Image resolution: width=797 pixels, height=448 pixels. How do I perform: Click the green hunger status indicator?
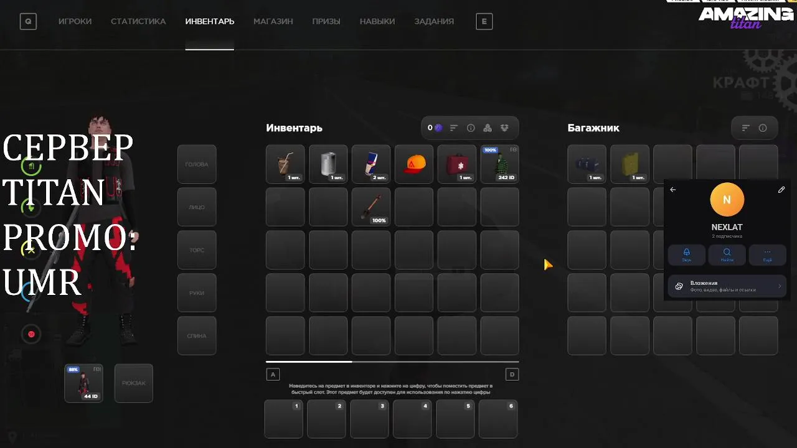point(31,166)
